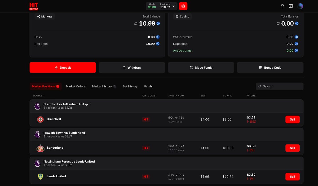Viewport: 318px width, 186px height.
Task: Click the Withdraw button
Action: coord(132,68)
